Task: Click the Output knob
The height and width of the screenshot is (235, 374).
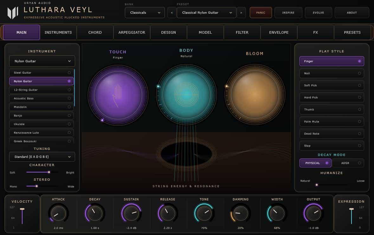Action: [313, 213]
